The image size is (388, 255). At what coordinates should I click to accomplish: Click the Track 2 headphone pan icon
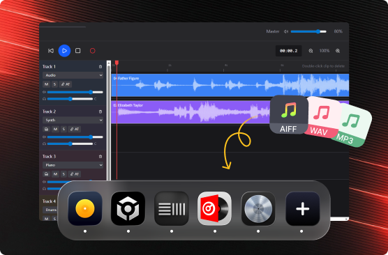[x=44, y=144]
